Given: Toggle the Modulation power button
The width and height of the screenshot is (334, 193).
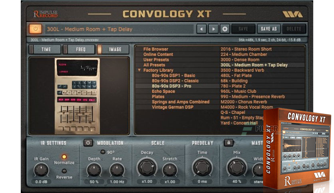Looking at the screenshot, I should pos(88,143).
